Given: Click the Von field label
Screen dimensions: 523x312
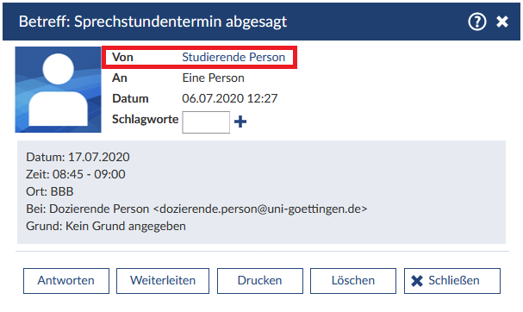Looking at the screenshot, I should pyautogui.click(x=122, y=58).
